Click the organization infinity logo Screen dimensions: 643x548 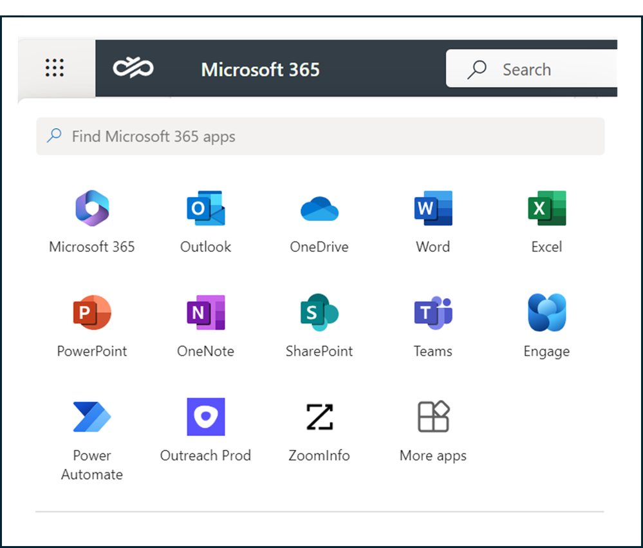point(133,68)
